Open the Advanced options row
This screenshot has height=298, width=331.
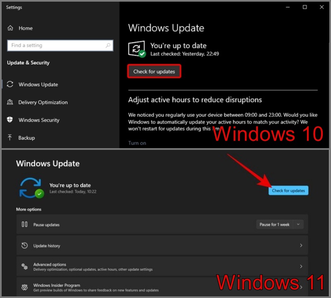point(162,266)
